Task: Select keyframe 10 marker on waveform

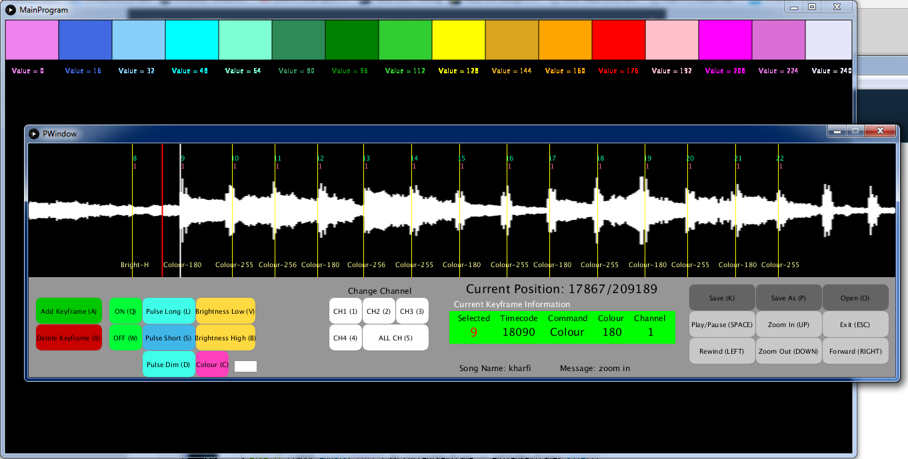Action: click(233, 210)
